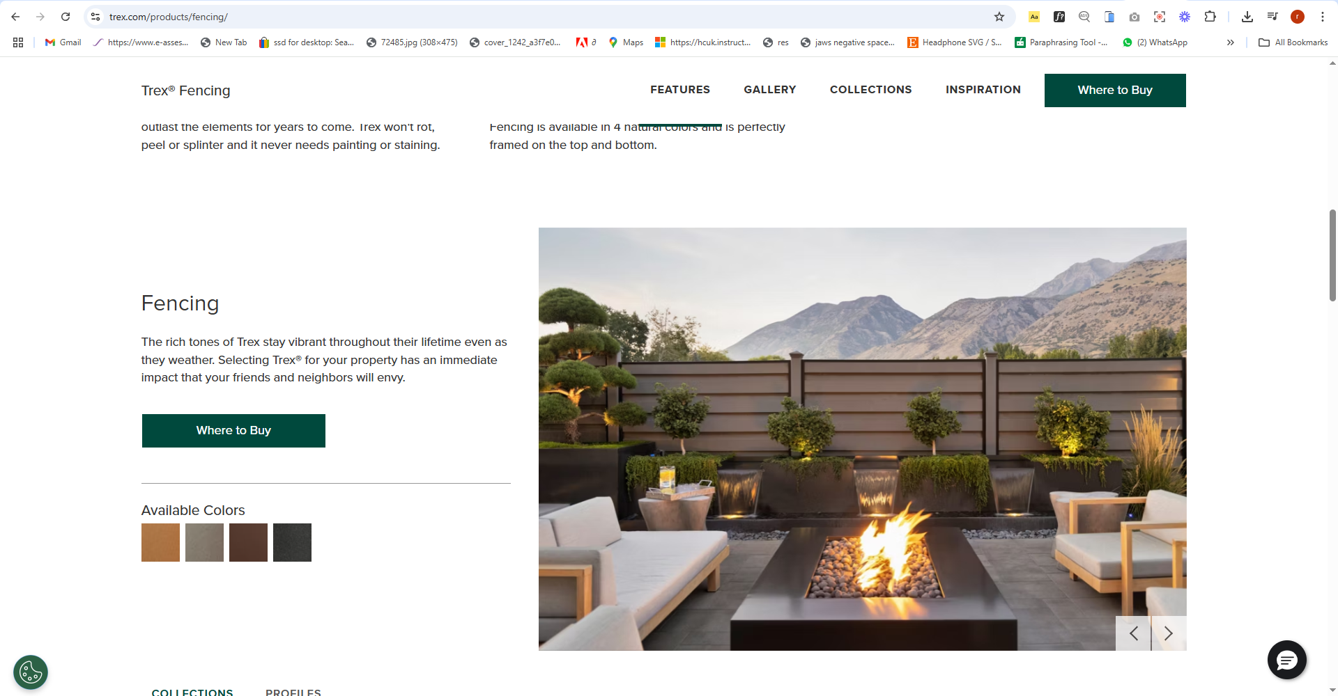Select COLLECTIONS tab below colors
Image resolution: width=1338 pixels, height=696 pixels.
point(192,692)
